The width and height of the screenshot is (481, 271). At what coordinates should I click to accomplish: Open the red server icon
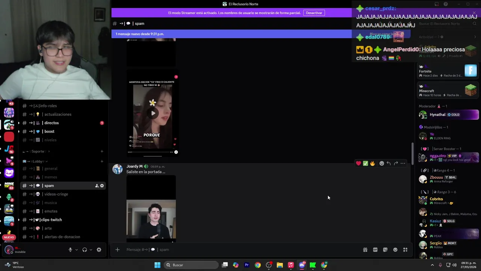click(9, 137)
